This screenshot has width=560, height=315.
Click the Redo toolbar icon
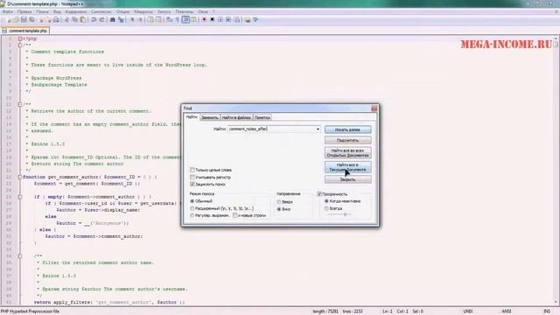pos(101,20)
